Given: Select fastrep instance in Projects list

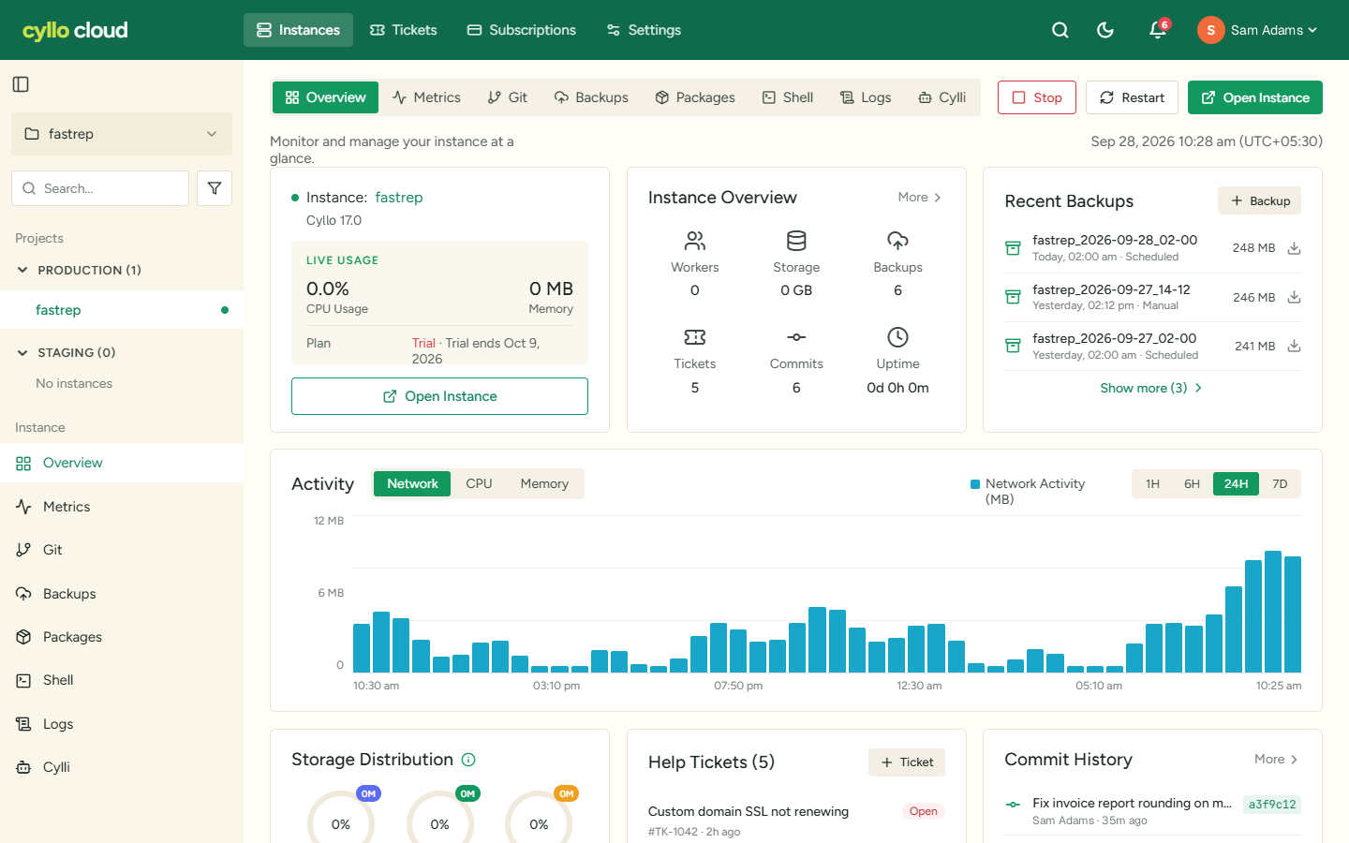Looking at the screenshot, I should click(122, 310).
